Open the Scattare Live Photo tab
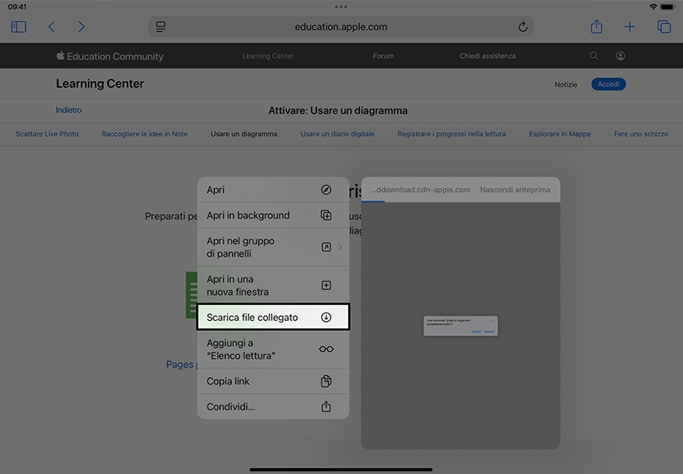The width and height of the screenshot is (683, 474). 47,134
